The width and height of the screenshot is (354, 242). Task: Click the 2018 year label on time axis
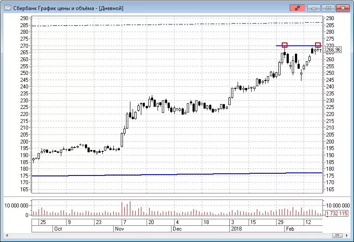coord(236,229)
